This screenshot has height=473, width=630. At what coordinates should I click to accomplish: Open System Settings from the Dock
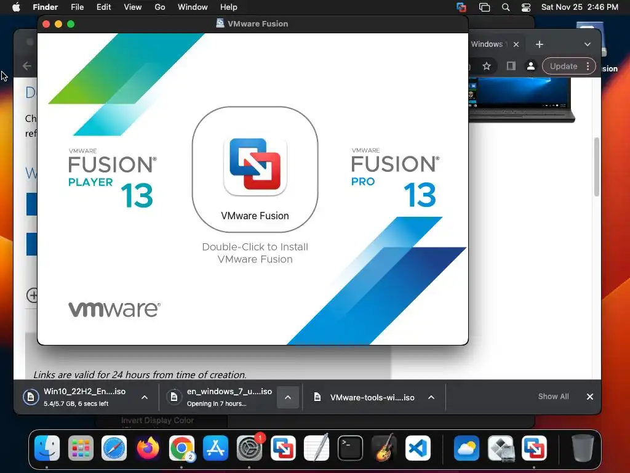click(x=249, y=448)
